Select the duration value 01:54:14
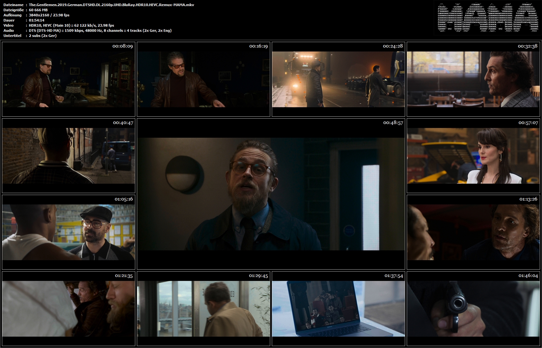The width and height of the screenshot is (542, 348). click(37, 20)
